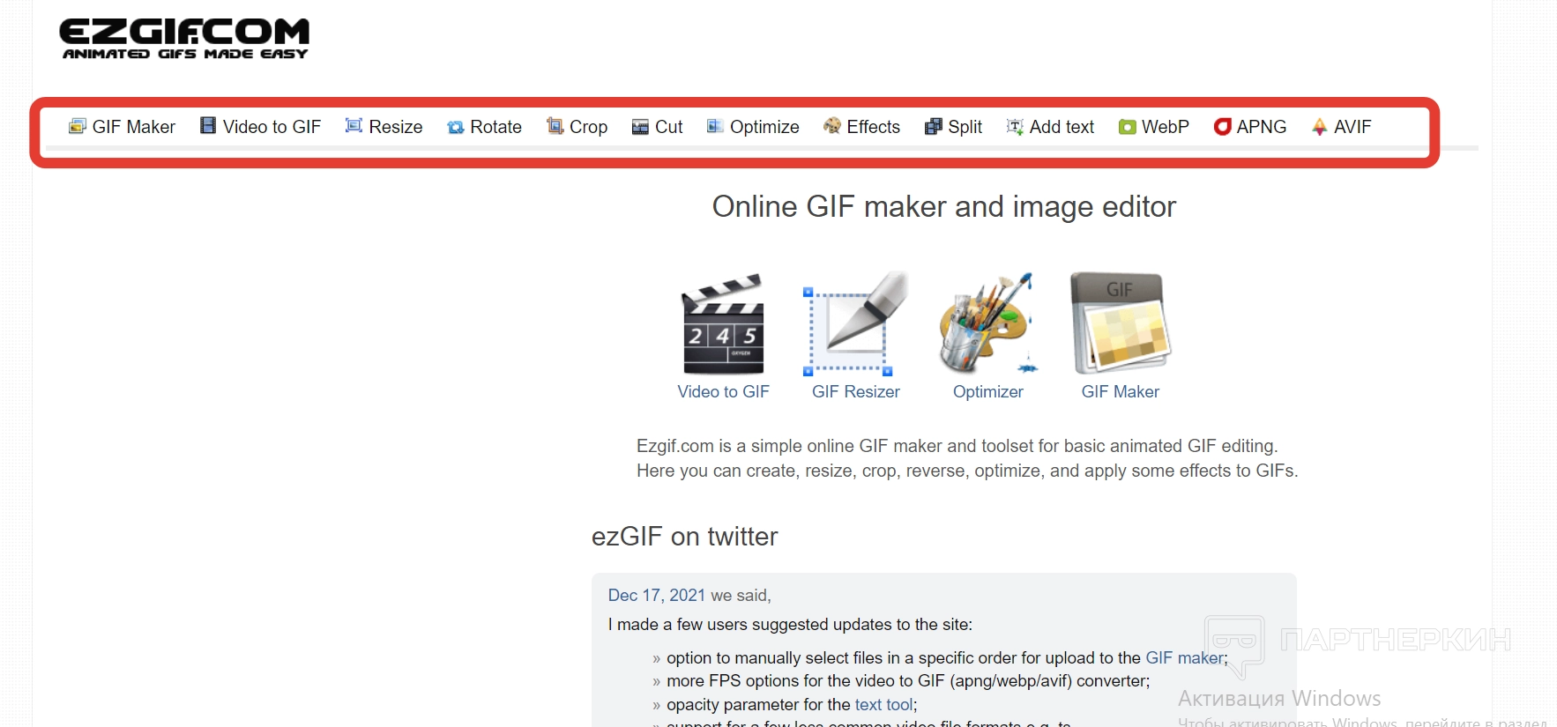The width and height of the screenshot is (1557, 727).
Task: Follow the Video to GIF link under clapperboard
Action: pos(723,391)
